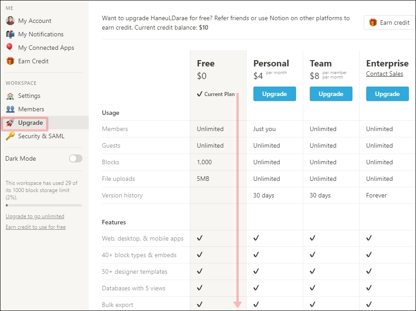The image size is (416, 311).
Task: Click Enterprise checkmark for designer templates
Action: [369, 271]
